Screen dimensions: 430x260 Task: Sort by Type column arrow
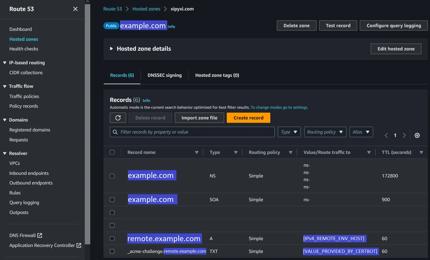(x=236, y=152)
